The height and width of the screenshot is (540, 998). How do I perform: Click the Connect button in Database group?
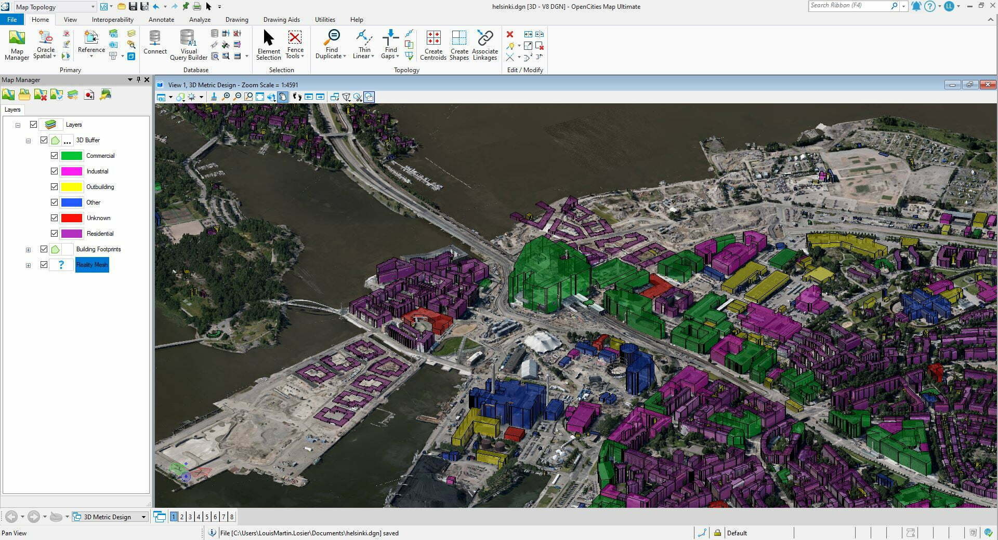click(x=155, y=44)
